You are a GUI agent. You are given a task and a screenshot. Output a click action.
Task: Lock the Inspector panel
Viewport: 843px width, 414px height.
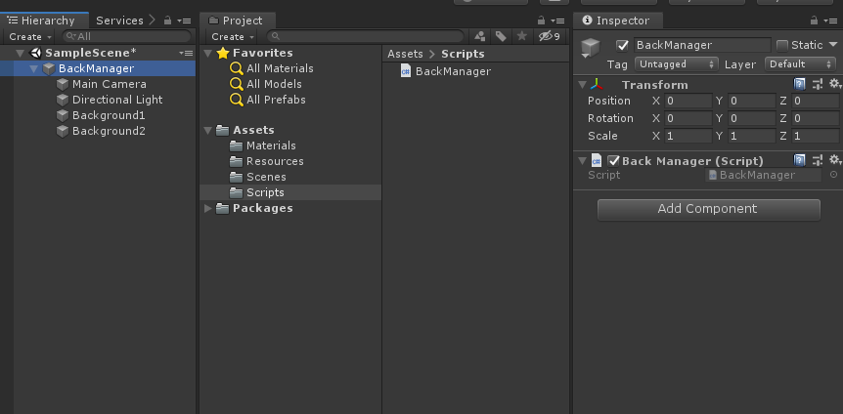[815, 21]
